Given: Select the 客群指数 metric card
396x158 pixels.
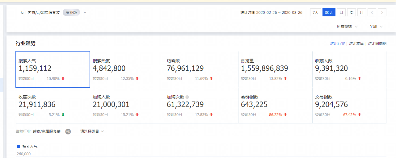Looking at the screenshot, I should pos(275,105).
